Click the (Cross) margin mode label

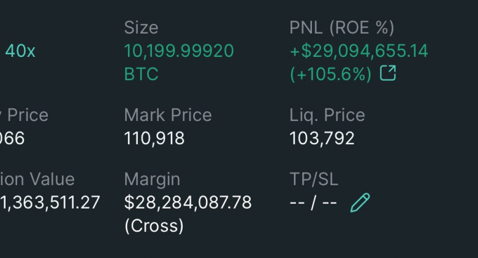[154, 226]
